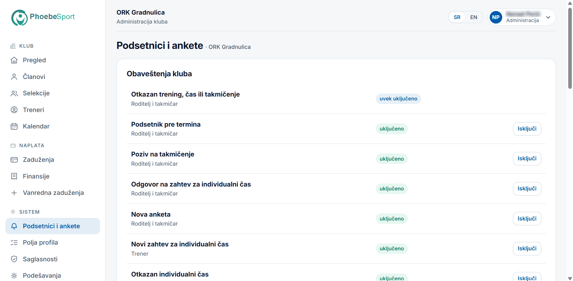This screenshot has width=573, height=281.
Task: Click Isključi for Otkazan individualni čas
Action: [527, 277]
